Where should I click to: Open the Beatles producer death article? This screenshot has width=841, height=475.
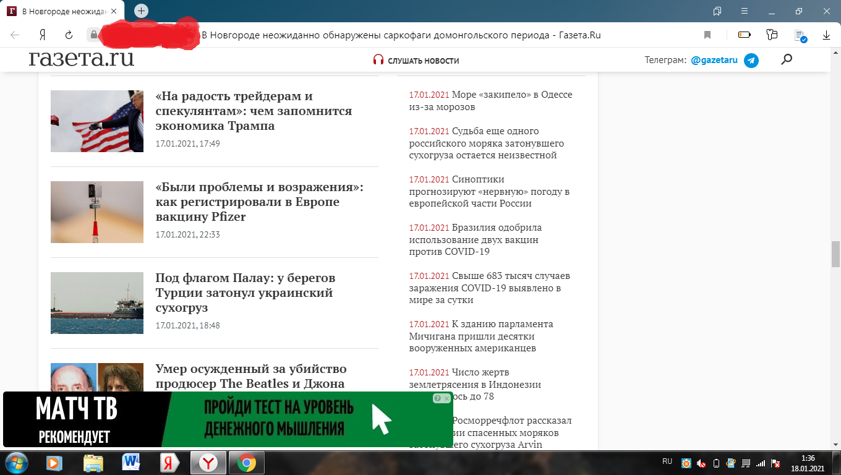coord(251,376)
